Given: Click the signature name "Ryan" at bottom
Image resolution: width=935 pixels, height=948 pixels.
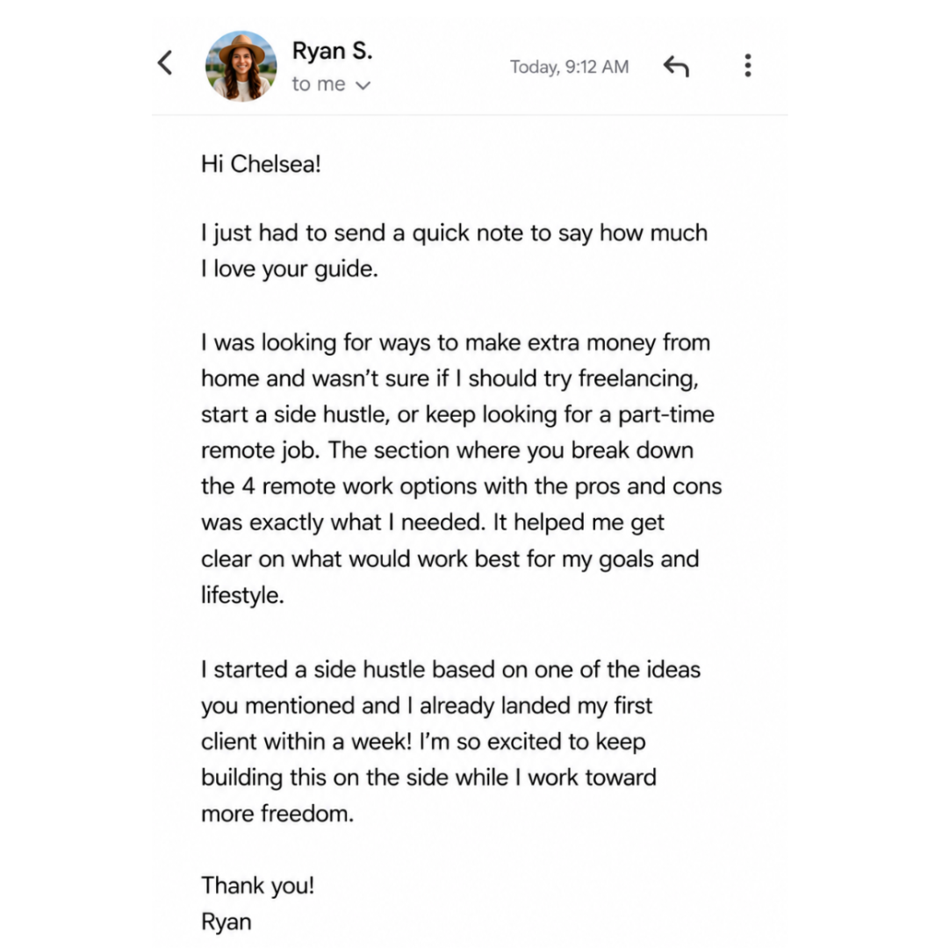Looking at the screenshot, I should pos(227,922).
